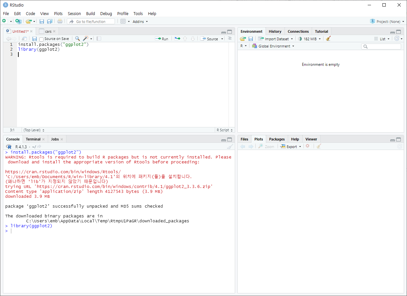
Task: Switch to Tutorial tab
Action: [x=322, y=31]
